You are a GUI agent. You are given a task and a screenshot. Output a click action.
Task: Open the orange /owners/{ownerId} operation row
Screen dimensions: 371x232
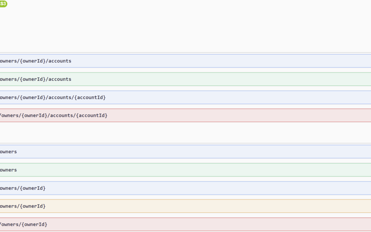[206, 206]
